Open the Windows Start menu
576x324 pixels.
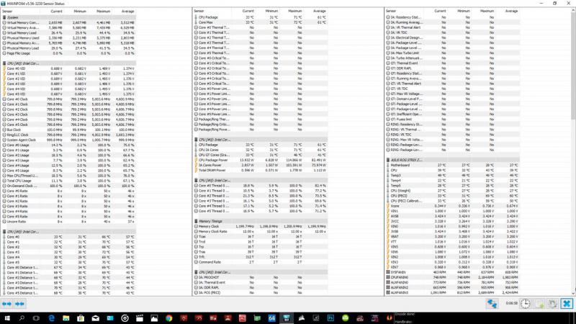tap(6, 318)
